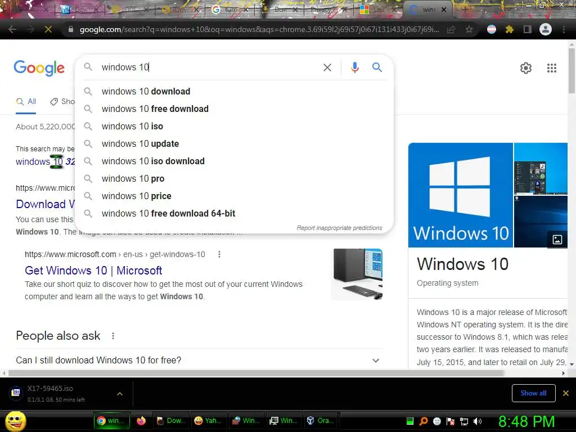Select the Shopping search tab

[62, 102]
